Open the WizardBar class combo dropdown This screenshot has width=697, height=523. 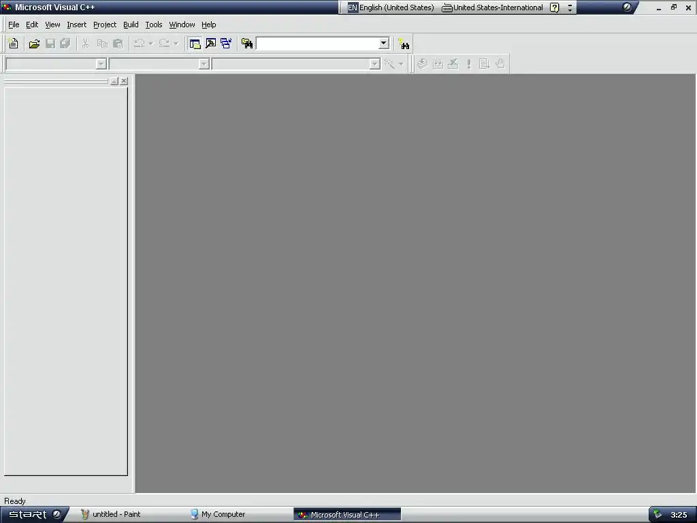[101, 64]
